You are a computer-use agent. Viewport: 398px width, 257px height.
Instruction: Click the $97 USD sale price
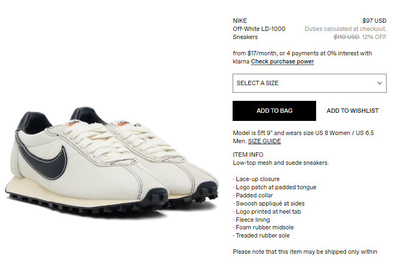(374, 21)
